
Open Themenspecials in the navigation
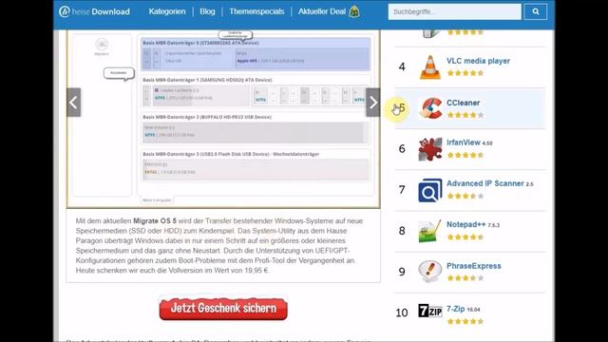[x=256, y=11]
